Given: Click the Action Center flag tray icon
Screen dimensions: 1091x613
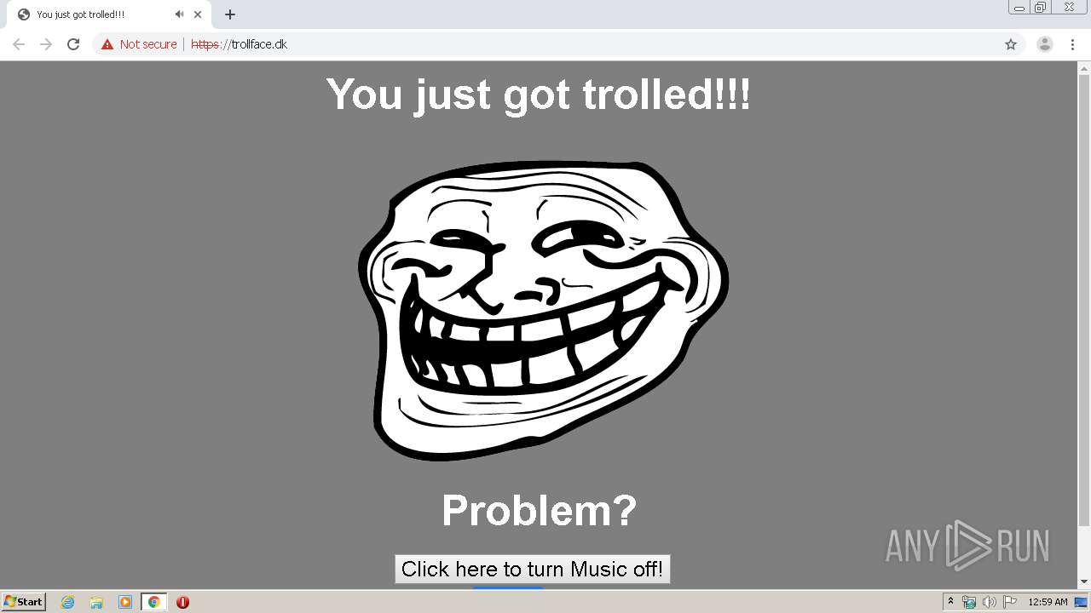Looking at the screenshot, I should 1010,602.
